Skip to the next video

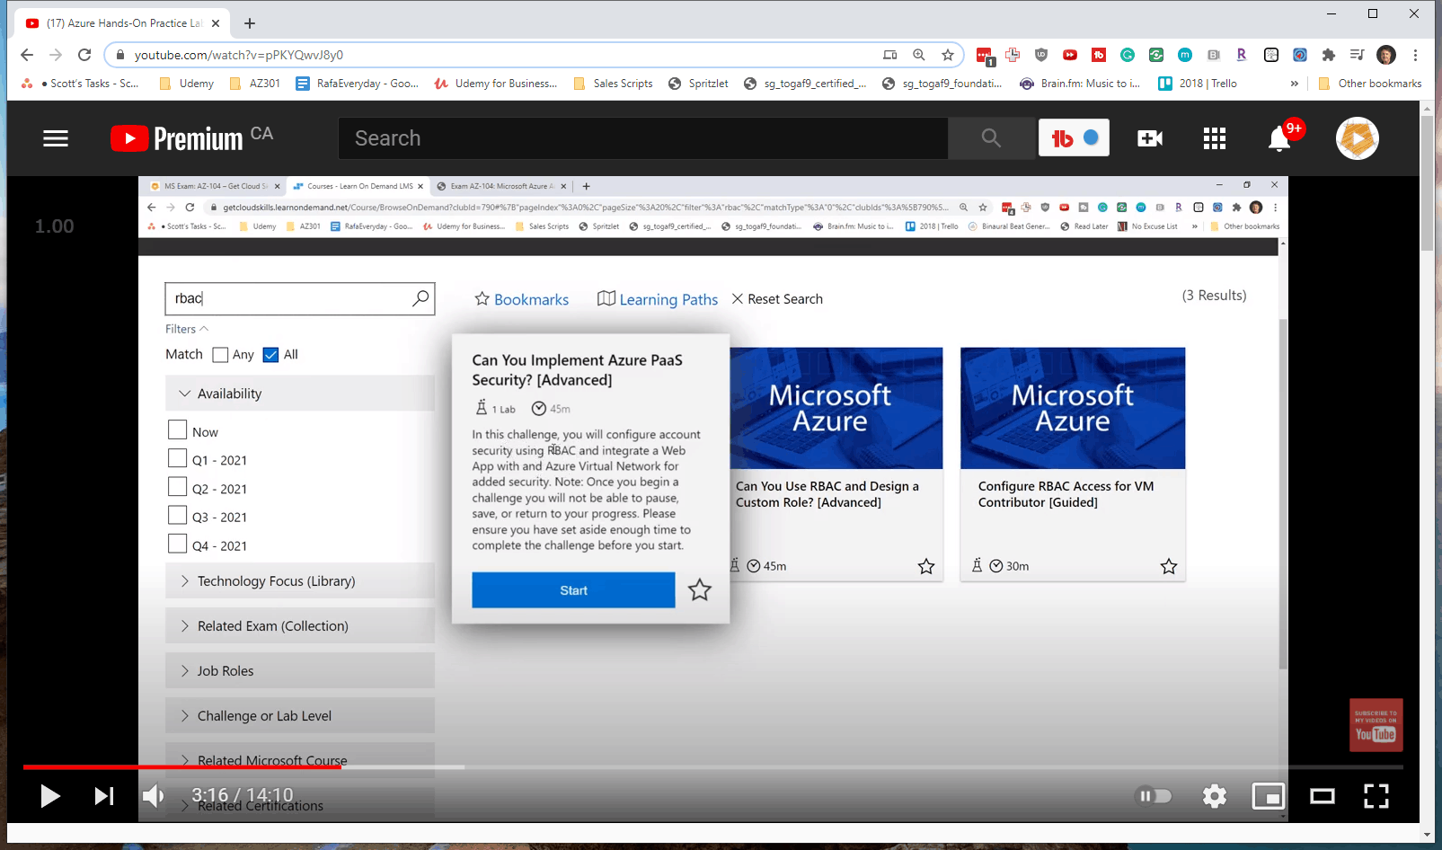(104, 796)
